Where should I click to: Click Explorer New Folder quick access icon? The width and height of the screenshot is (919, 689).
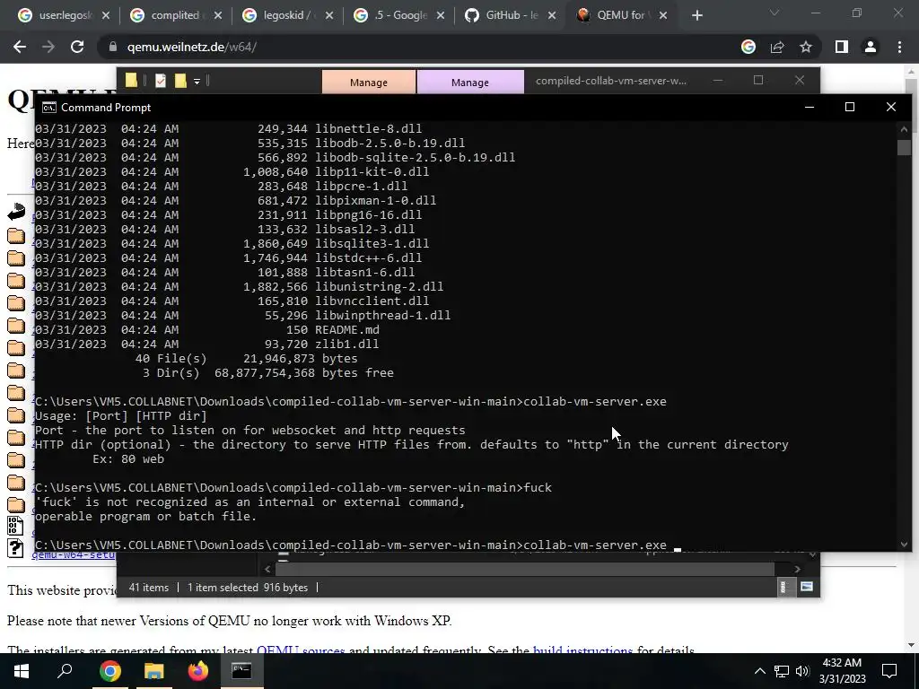click(179, 80)
